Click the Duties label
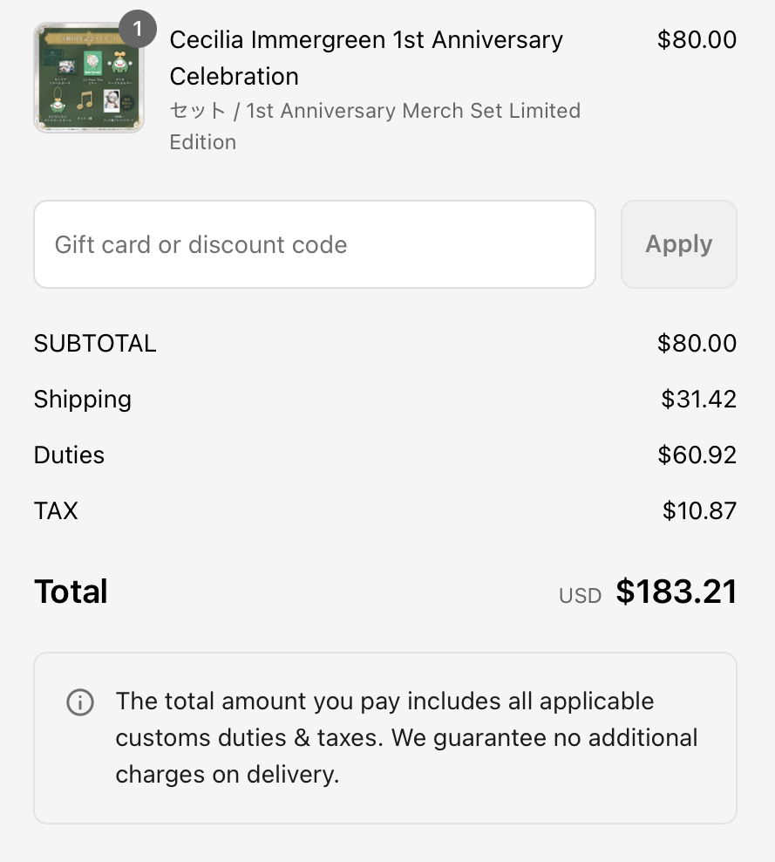Viewport: 775px width, 862px height. [x=69, y=455]
